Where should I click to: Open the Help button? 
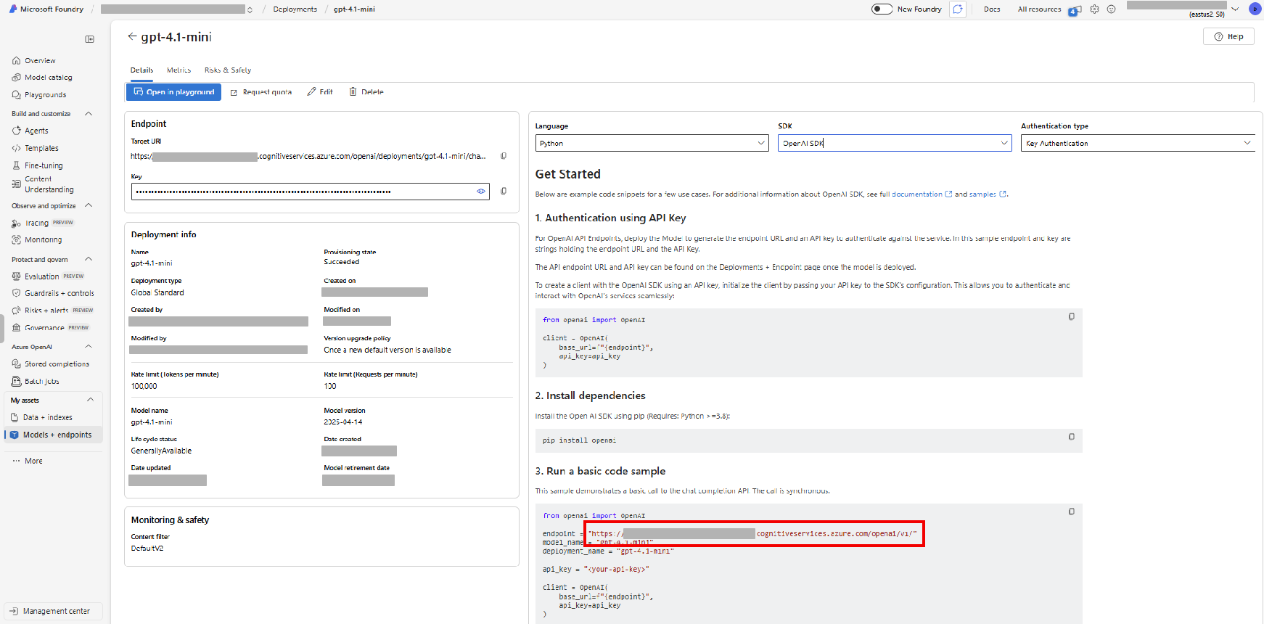coord(1228,36)
